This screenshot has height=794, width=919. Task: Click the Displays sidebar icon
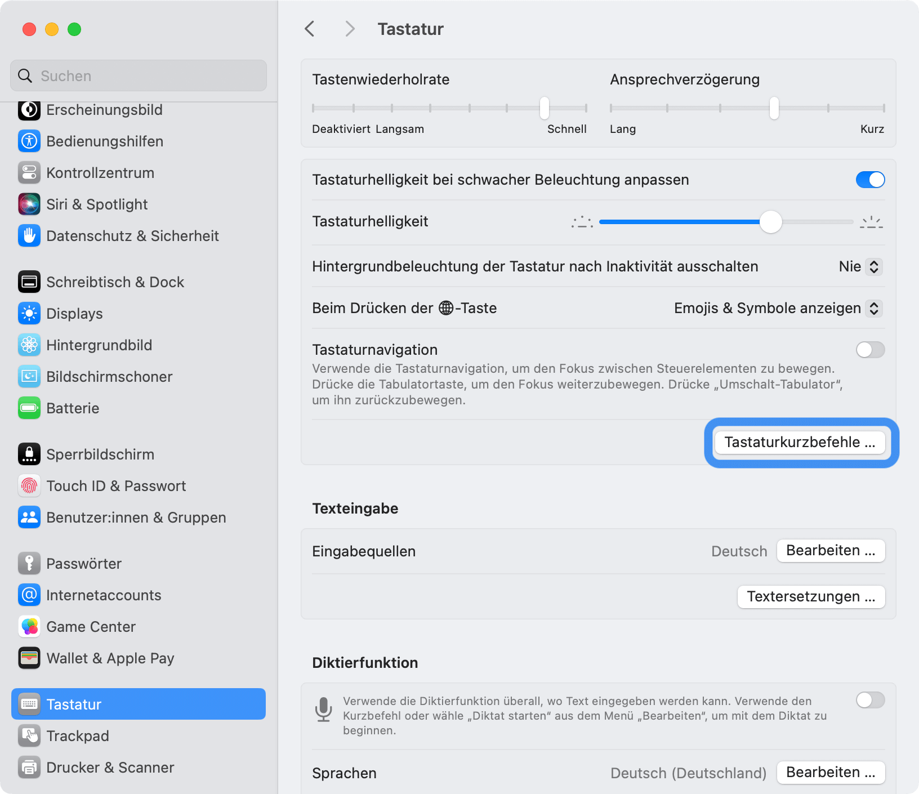[x=29, y=314]
